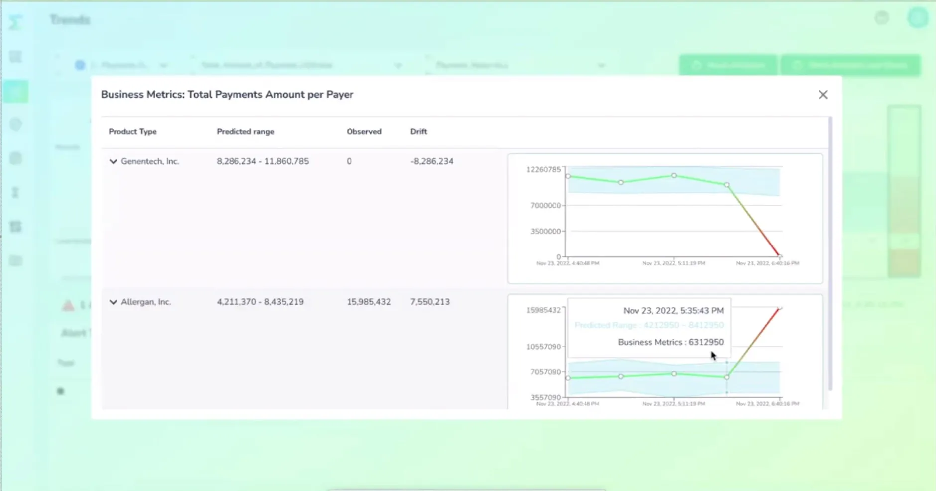Click the Observed column header
936x491 pixels.
coord(364,131)
